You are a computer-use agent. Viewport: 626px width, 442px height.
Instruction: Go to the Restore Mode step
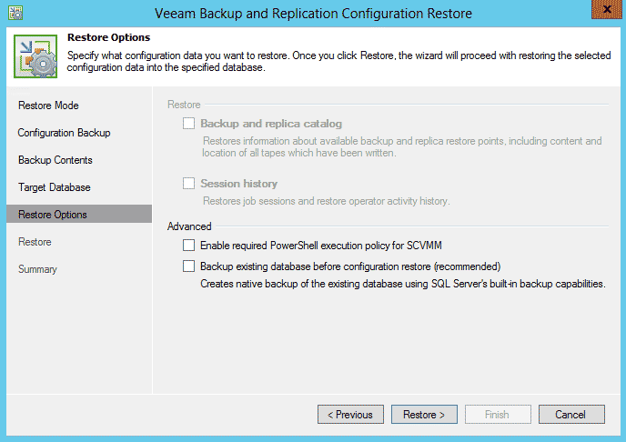coord(48,105)
